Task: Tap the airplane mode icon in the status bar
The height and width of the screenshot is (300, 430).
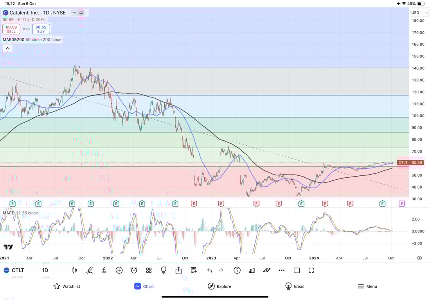Action: pyautogui.click(x=398, y=4)
